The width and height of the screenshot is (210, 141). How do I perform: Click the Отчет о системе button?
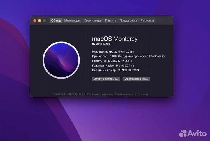(x=106, y=79)
